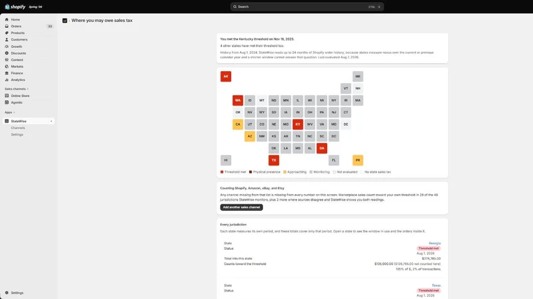
Task: Click the Markets globe icon
Action: point(7,66)
